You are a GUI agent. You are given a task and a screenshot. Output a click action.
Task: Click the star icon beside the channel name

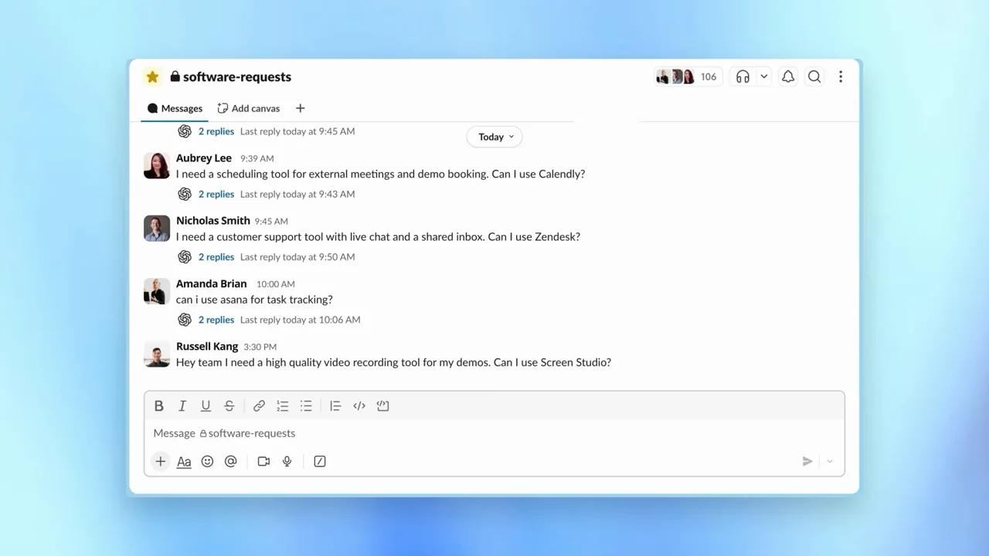pos(152,76)
